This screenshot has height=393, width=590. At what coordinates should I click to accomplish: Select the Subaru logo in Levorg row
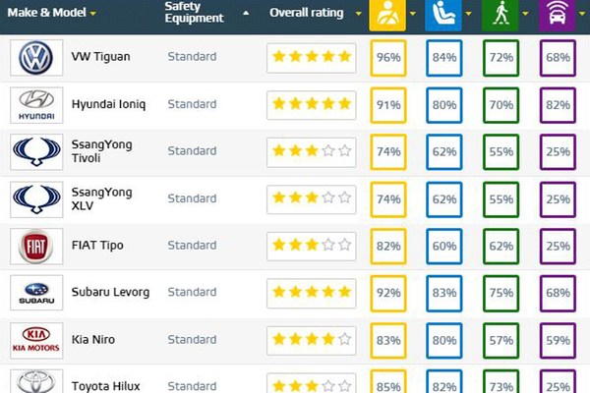point(36,293)
